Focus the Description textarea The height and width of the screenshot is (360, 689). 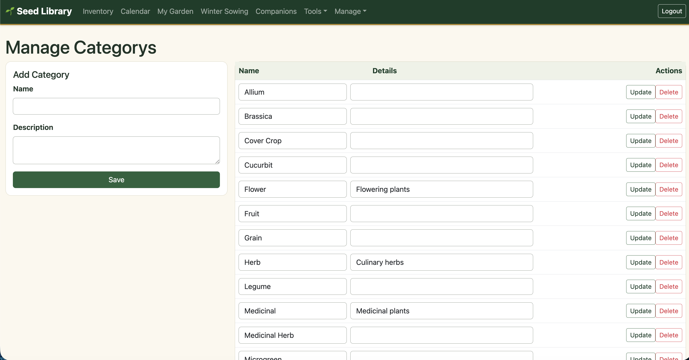(116, 150)
